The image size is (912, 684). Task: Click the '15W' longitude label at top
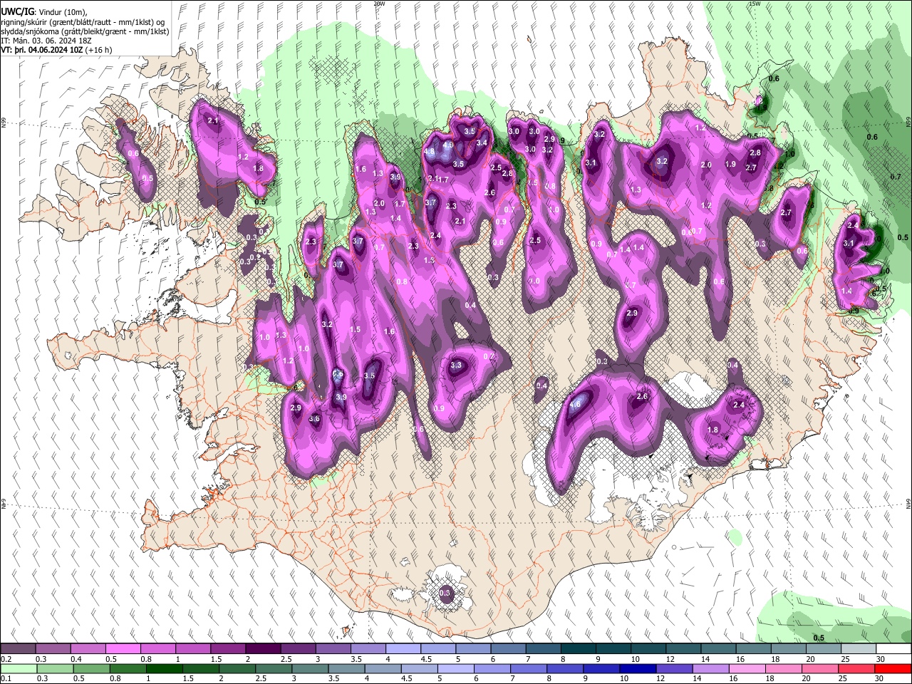point(755,4)
